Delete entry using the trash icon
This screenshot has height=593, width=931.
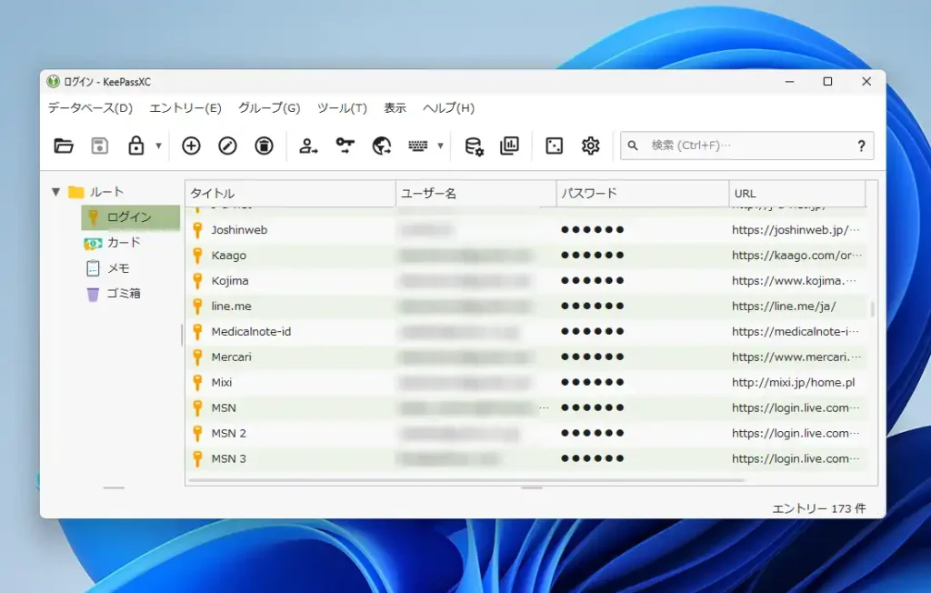pyautogui.click(x=264, y=146)
